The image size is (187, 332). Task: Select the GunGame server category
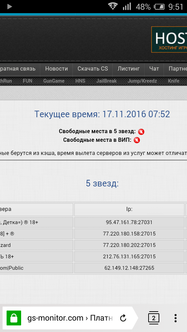(x=54, y=81)
